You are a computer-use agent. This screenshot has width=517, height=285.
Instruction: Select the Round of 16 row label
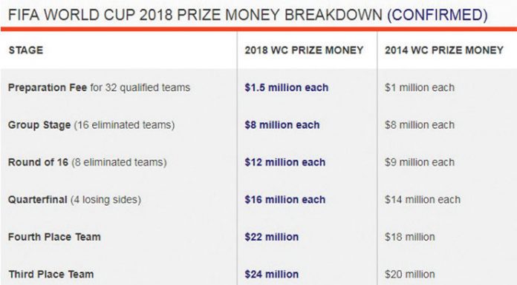[88, 162]
